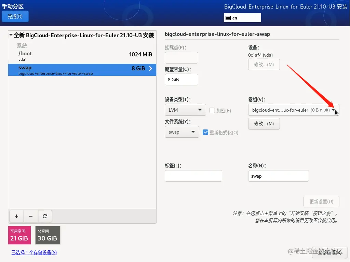350x262 pixels.
Task: Click the 全部重设 reset all button
Action: coord(329,253)
